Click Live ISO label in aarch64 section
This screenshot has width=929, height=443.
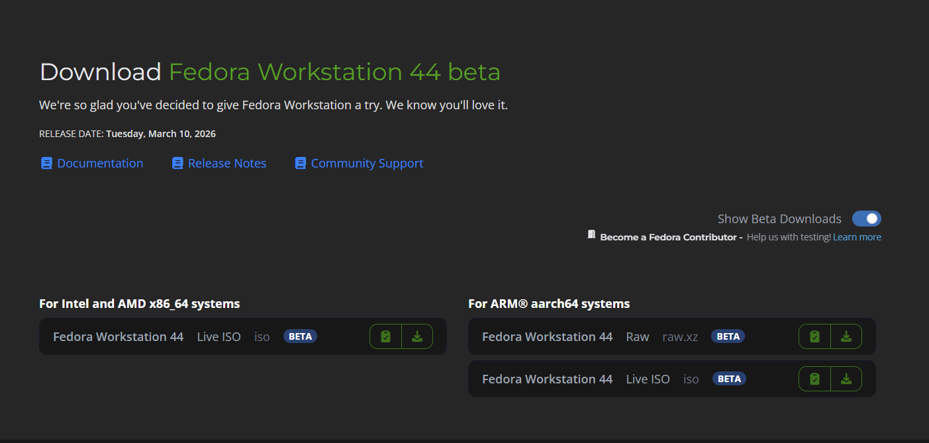coord(648,379)
